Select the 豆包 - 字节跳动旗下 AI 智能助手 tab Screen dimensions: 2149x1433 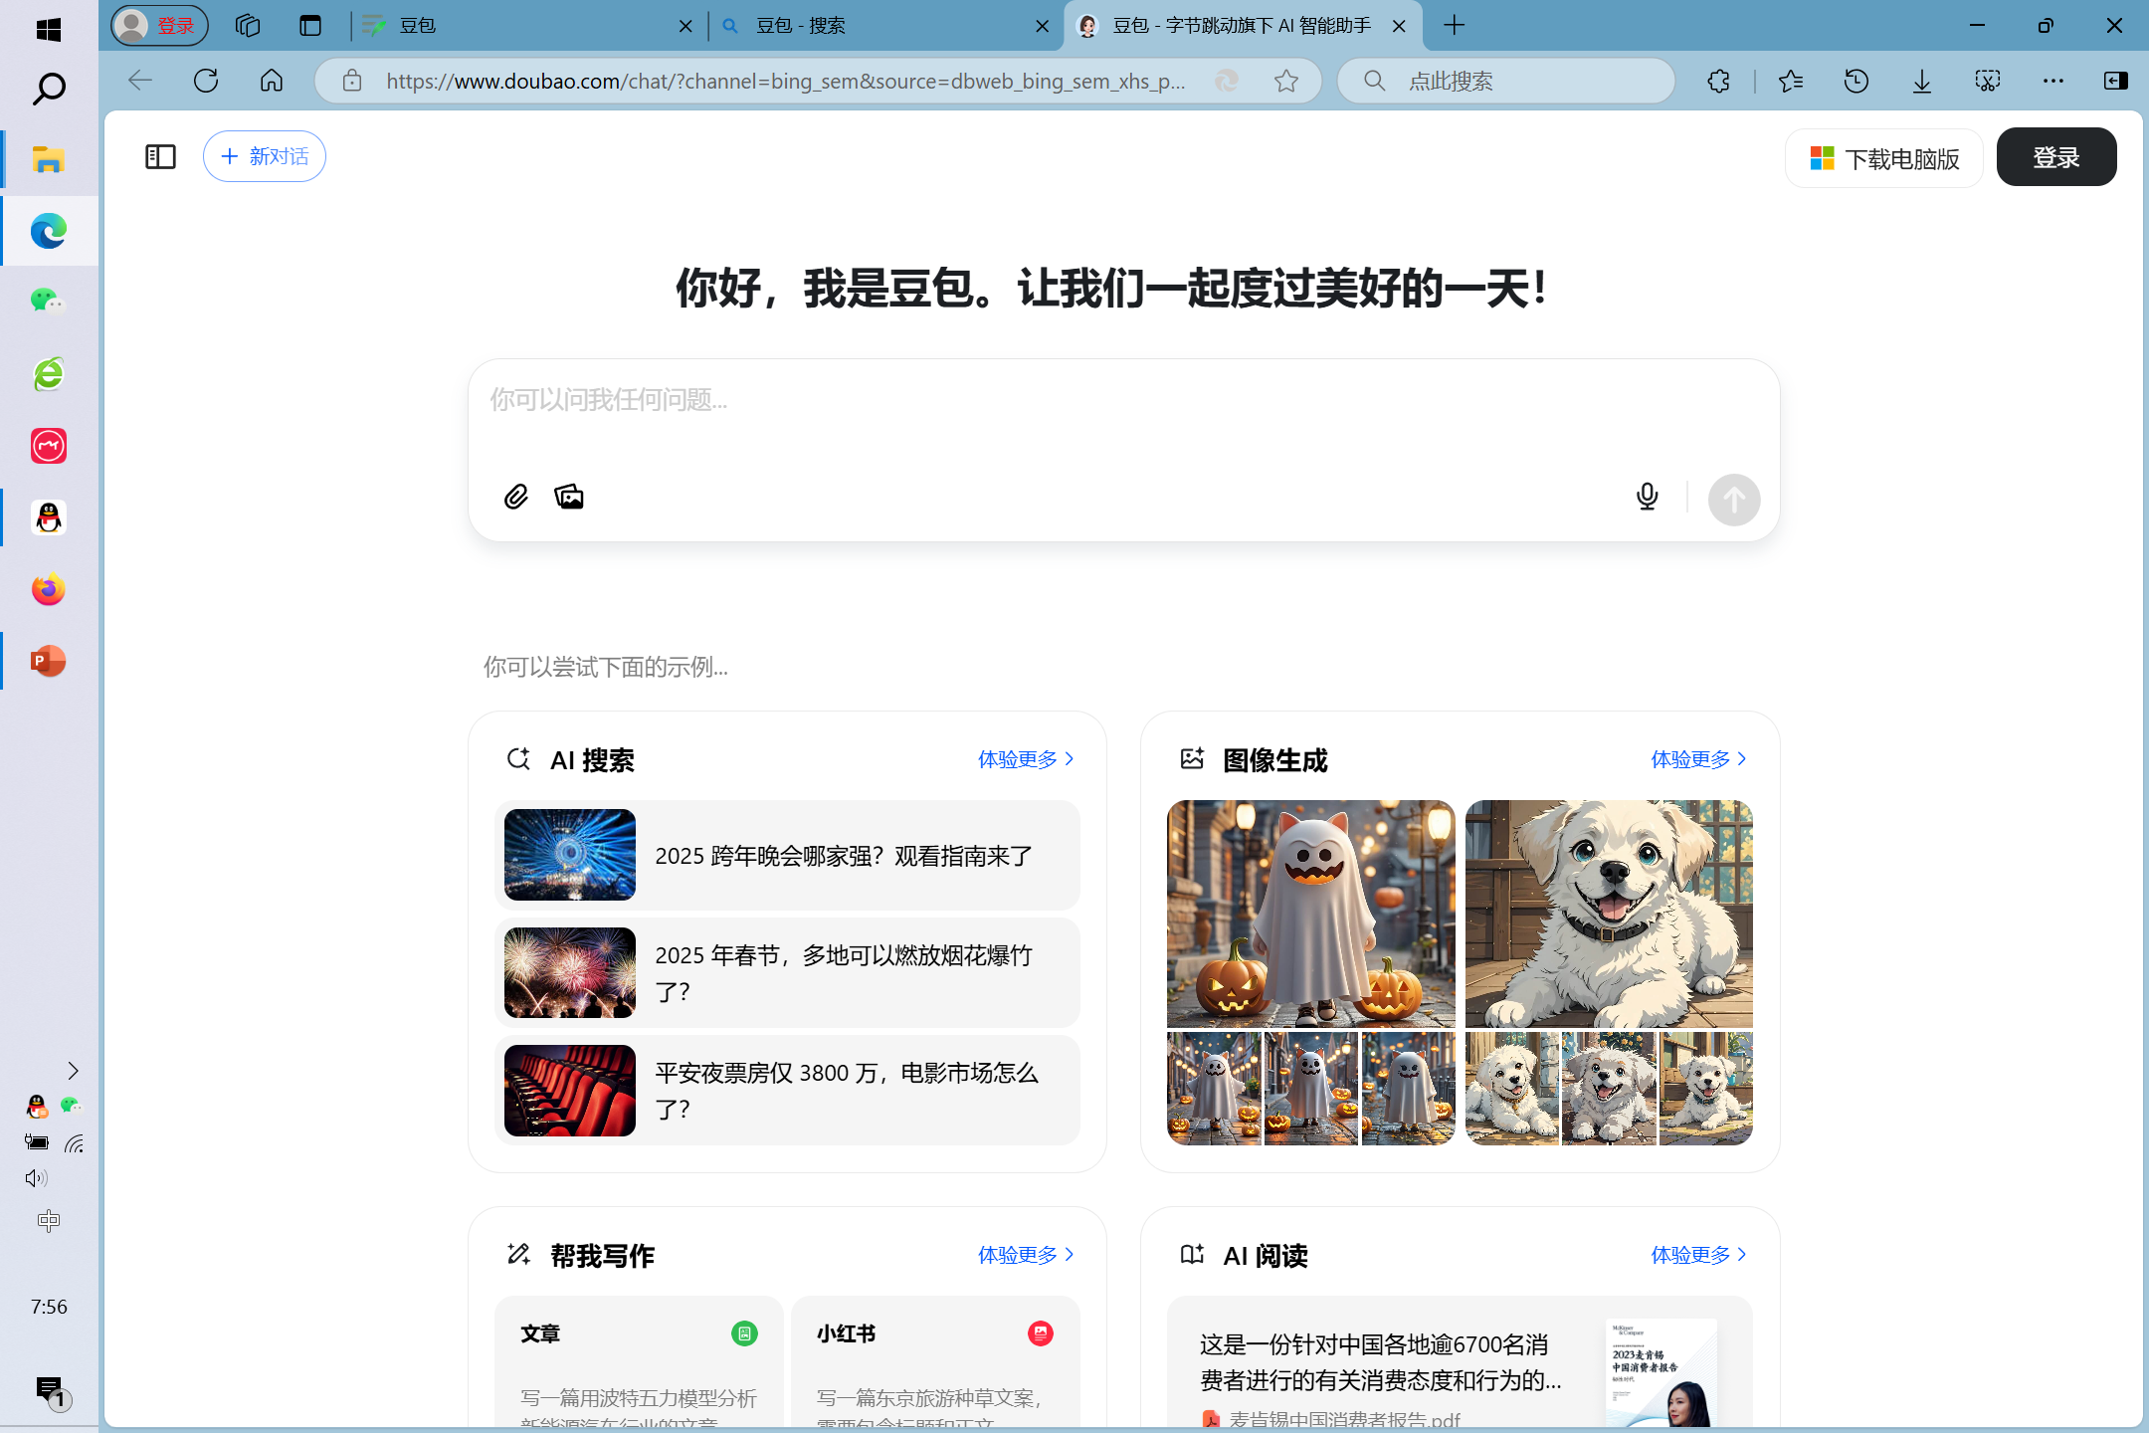(x=1243, y=26)
